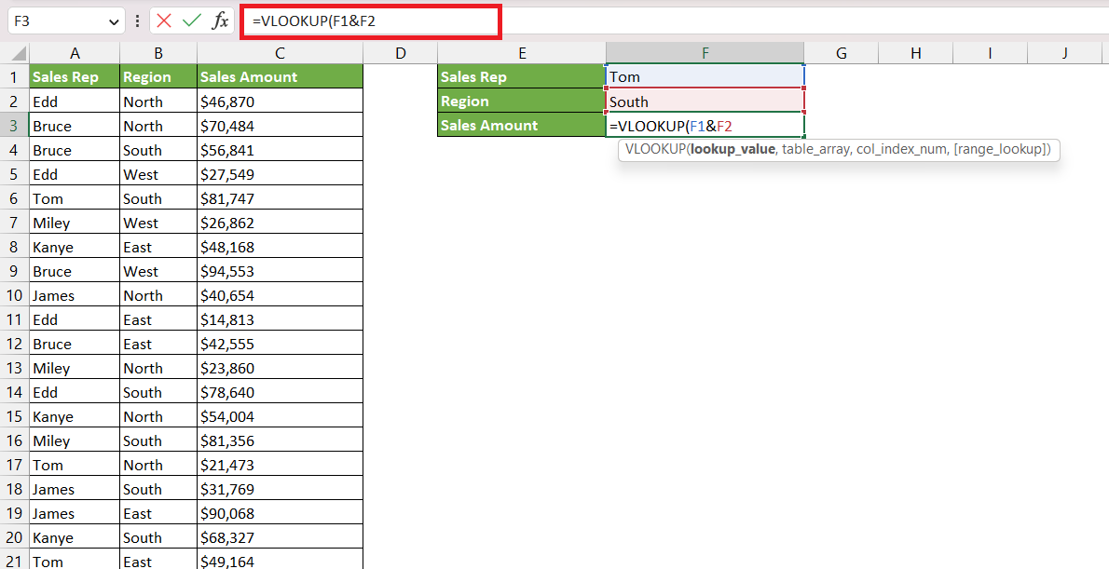Select cell with $94,553
Screen dimensions: 1109x569
(x=281, y=271)
